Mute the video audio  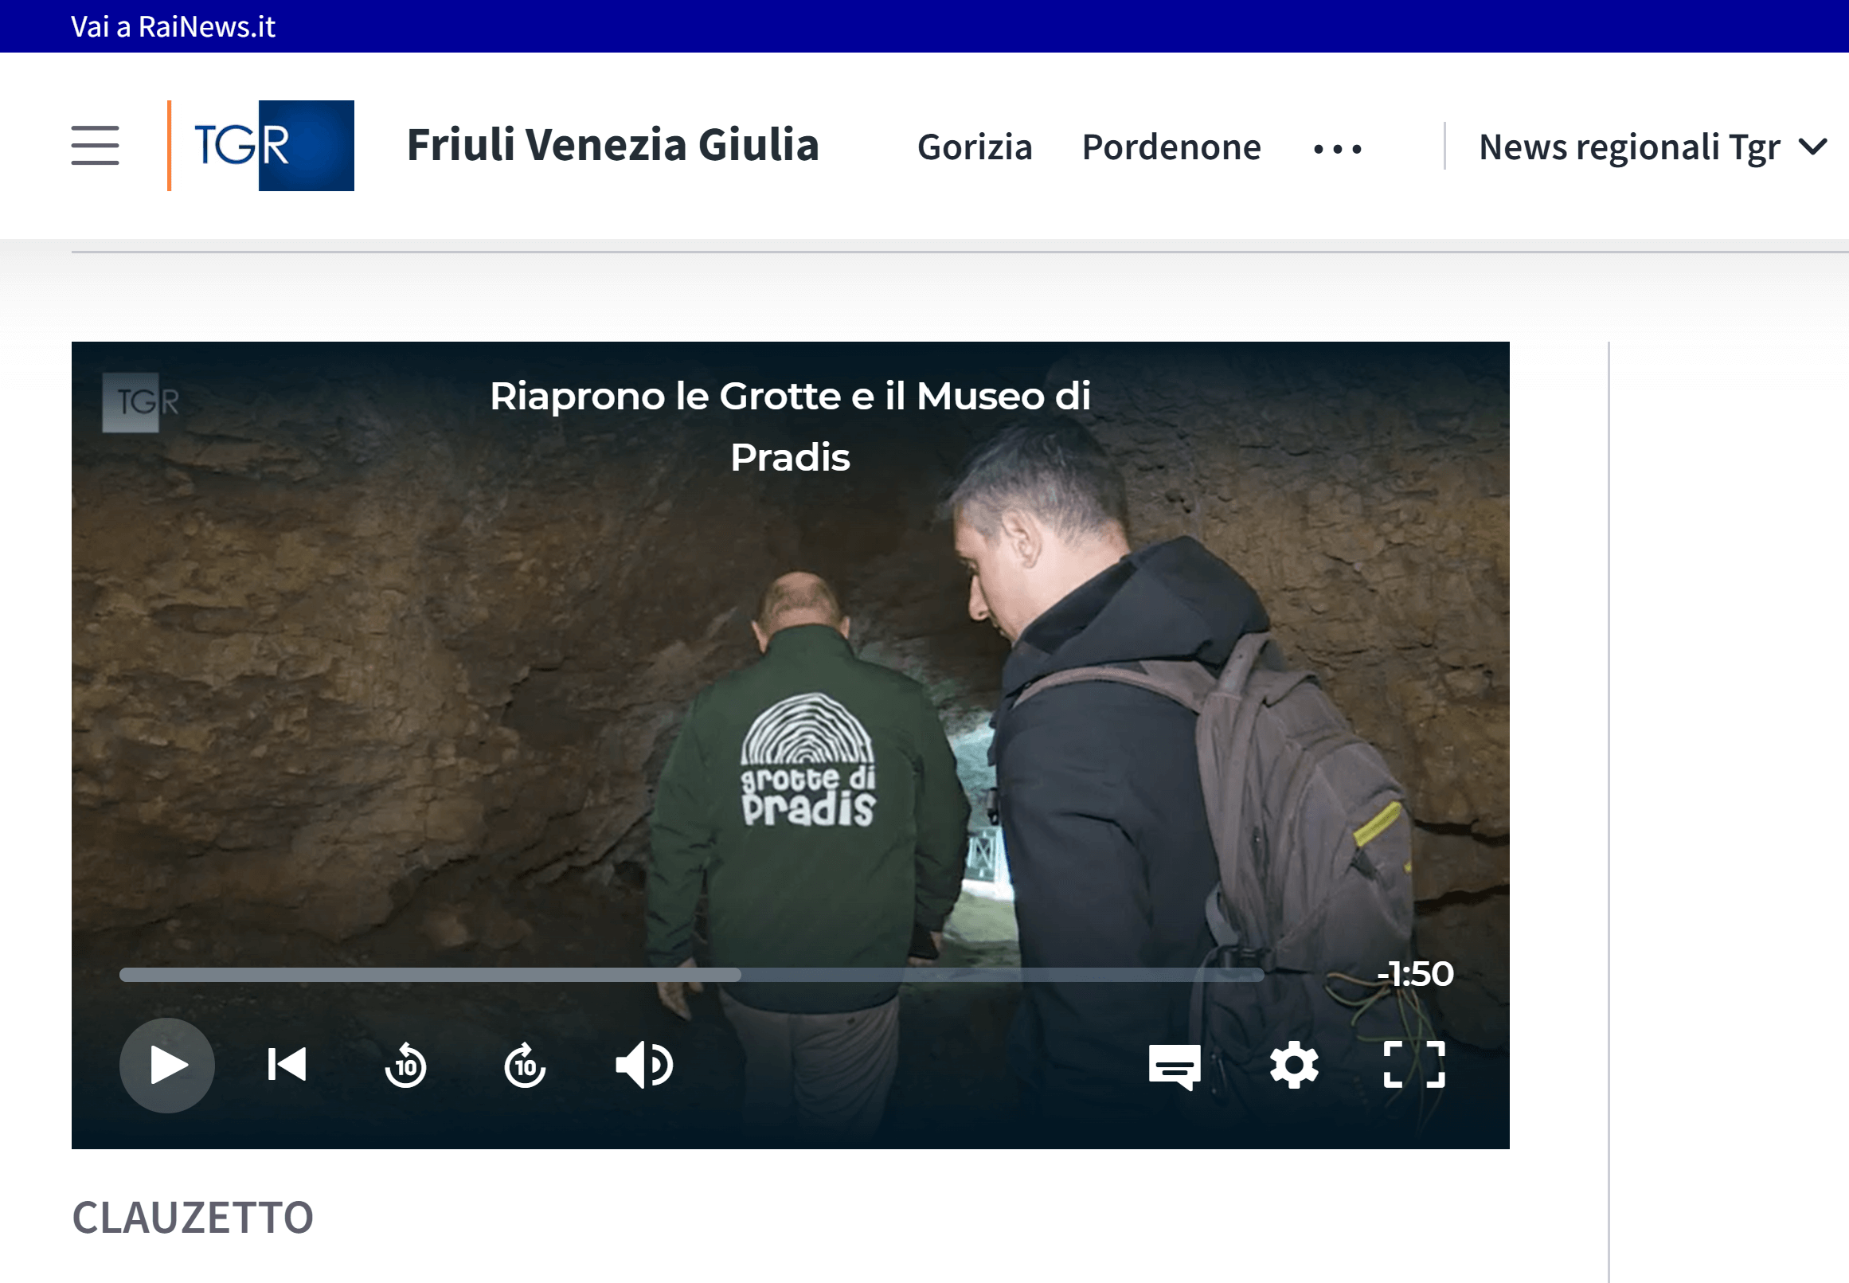tap(644, 1065)
